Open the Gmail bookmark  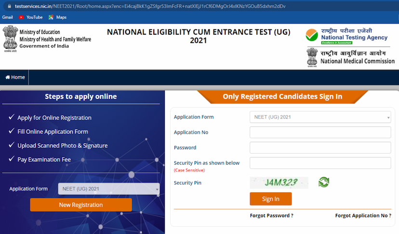click(x=7, y=17)
